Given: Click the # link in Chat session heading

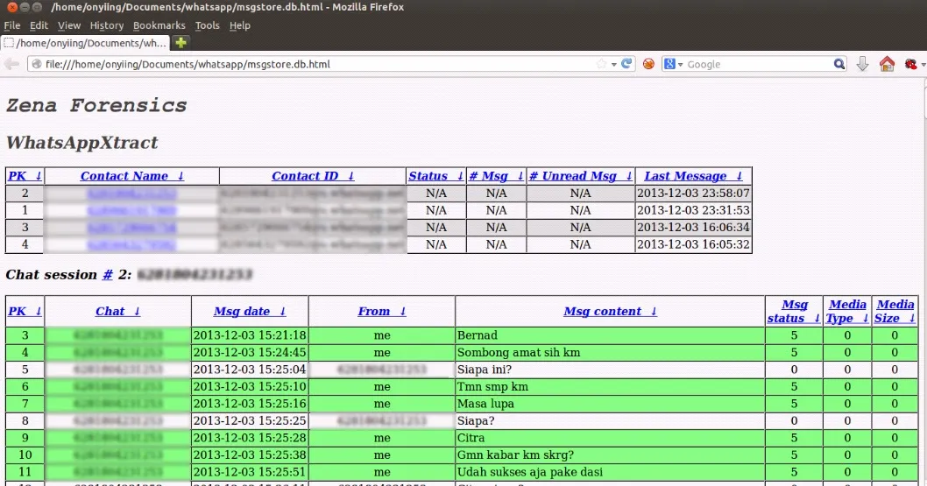Looking at the screenshot, I should click(x=107, y=275).
